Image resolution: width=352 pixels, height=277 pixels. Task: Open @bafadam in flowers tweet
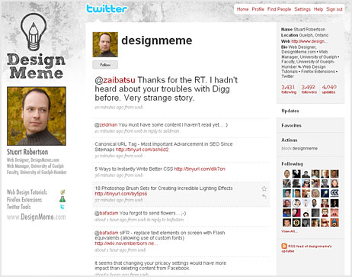click(107, 213)
